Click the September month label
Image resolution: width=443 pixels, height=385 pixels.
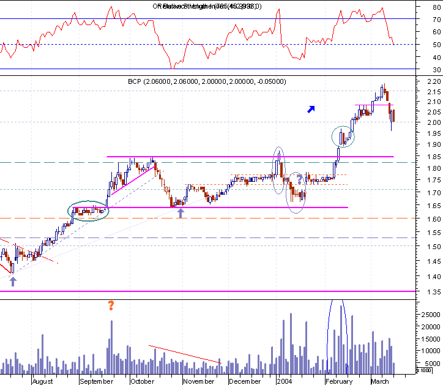96,381
